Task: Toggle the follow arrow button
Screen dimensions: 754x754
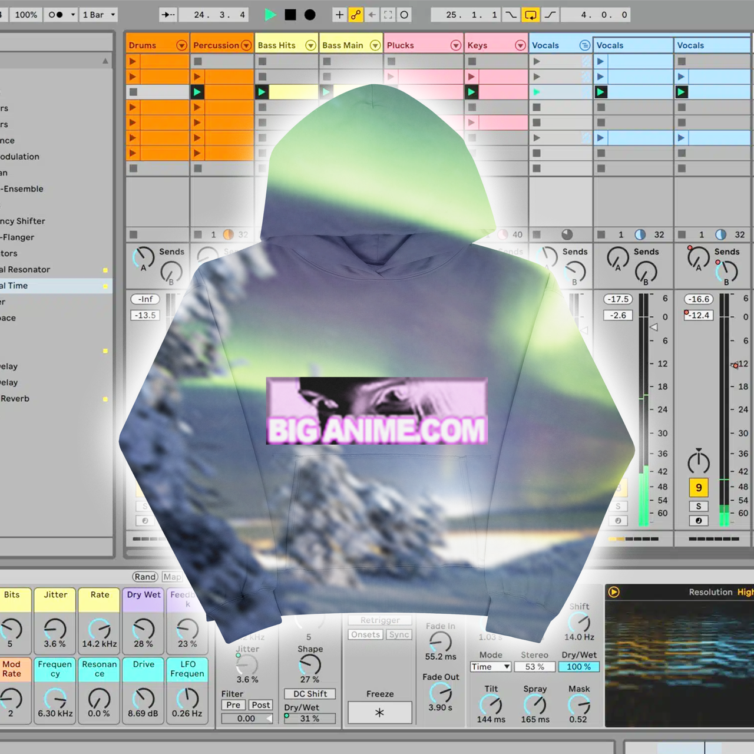Action: click(168, 15)
